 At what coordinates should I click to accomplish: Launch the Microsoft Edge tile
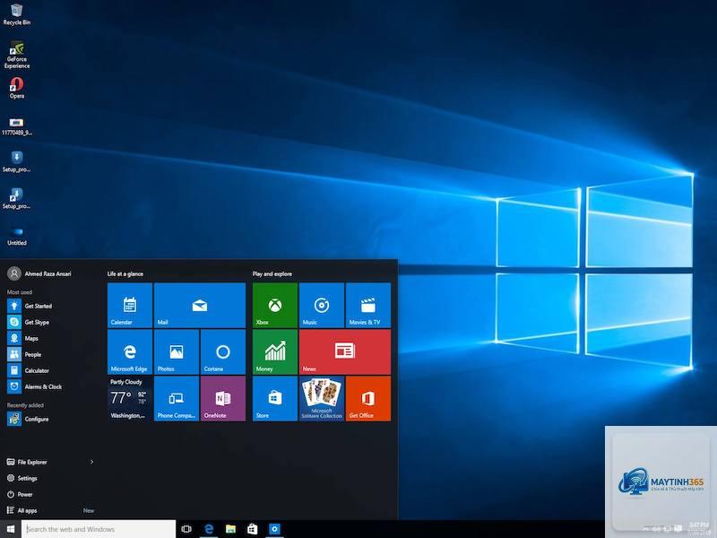130,351
